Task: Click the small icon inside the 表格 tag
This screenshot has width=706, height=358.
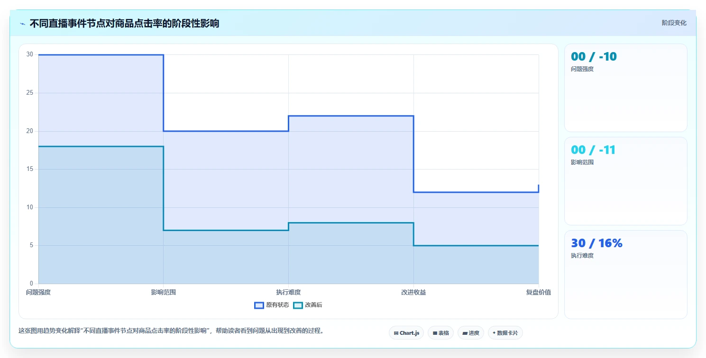Action: tap(435, 333)
